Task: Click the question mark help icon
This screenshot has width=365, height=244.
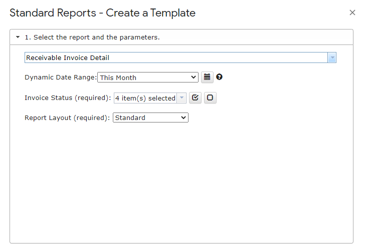Action: pos(219,77)
